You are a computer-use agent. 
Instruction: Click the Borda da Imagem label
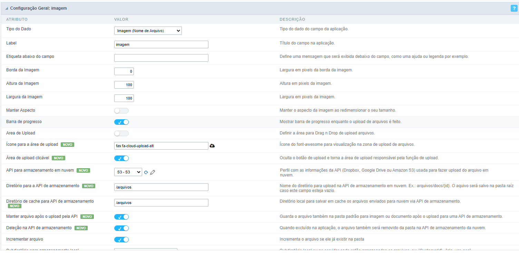pyautogui.click(x=23, y=70)
